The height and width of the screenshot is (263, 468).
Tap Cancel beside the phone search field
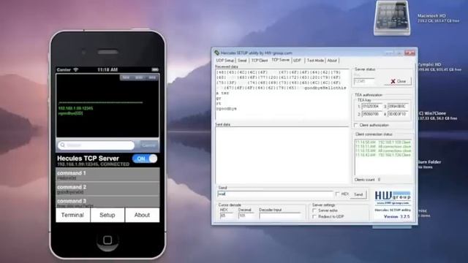[x=148, y=145]
